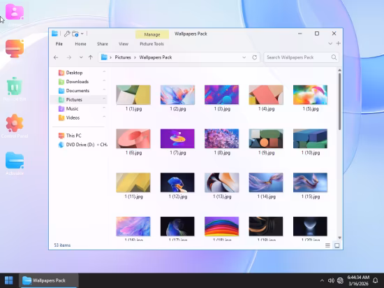The width and height of the screenshot is (384, 288).
Task: Switch to the Home ribbon tab
Action: [x=80, y=44]
